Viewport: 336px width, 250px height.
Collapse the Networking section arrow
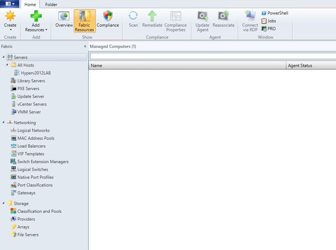tap(4, 122)
